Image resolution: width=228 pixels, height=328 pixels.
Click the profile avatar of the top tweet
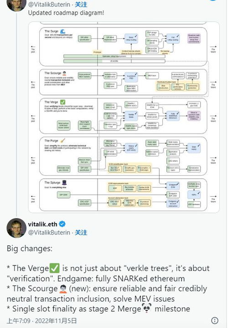[16, 5]
